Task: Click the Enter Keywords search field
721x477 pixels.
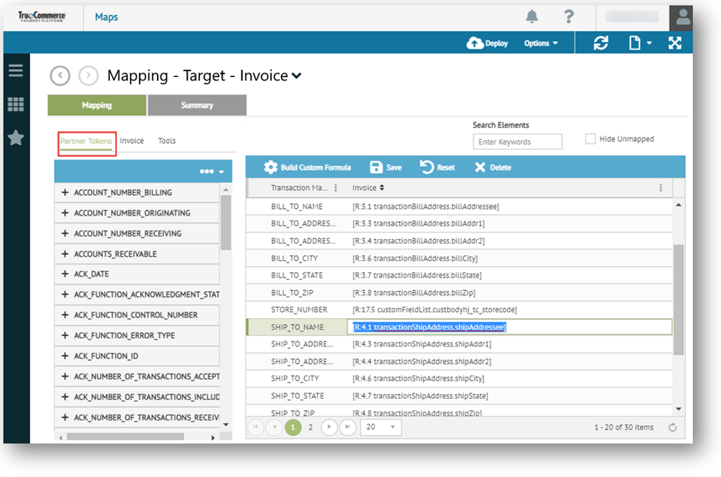Action: [x=517, y=141]
